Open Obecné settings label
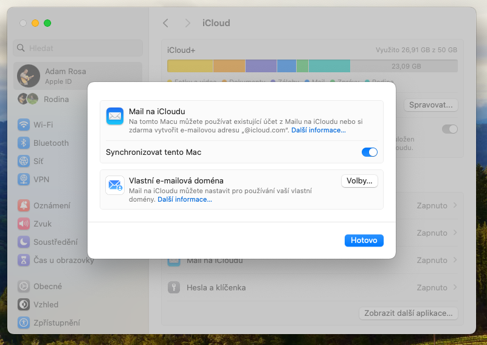 47,286
